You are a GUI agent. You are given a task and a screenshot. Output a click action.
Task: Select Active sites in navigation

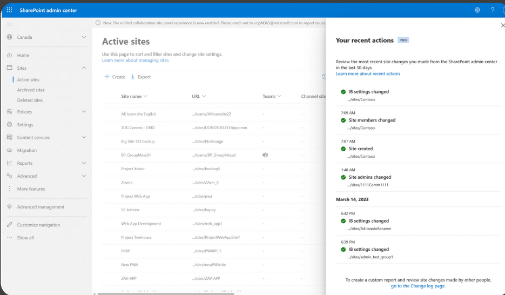coord(28,79)
